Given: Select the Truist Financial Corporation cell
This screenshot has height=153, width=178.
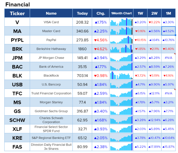Looking at the screenshot, I should pyautogui.click(x=51, y=93).
